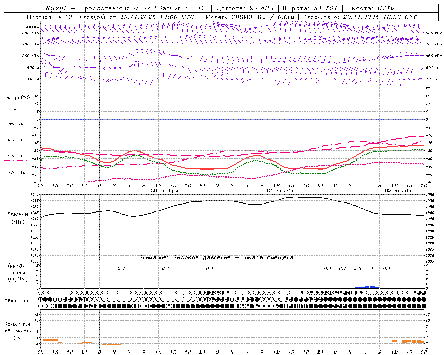Click the (мм/1ч.) precipitation unit label
Screen dimensions: 444x355
pos(18,279)
